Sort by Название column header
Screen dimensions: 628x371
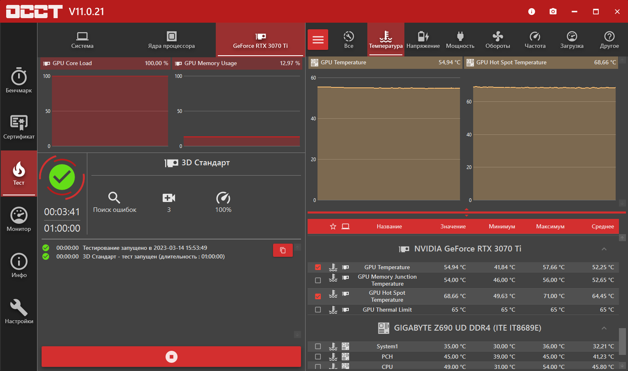pyautogui.click(x=389, y=227)
